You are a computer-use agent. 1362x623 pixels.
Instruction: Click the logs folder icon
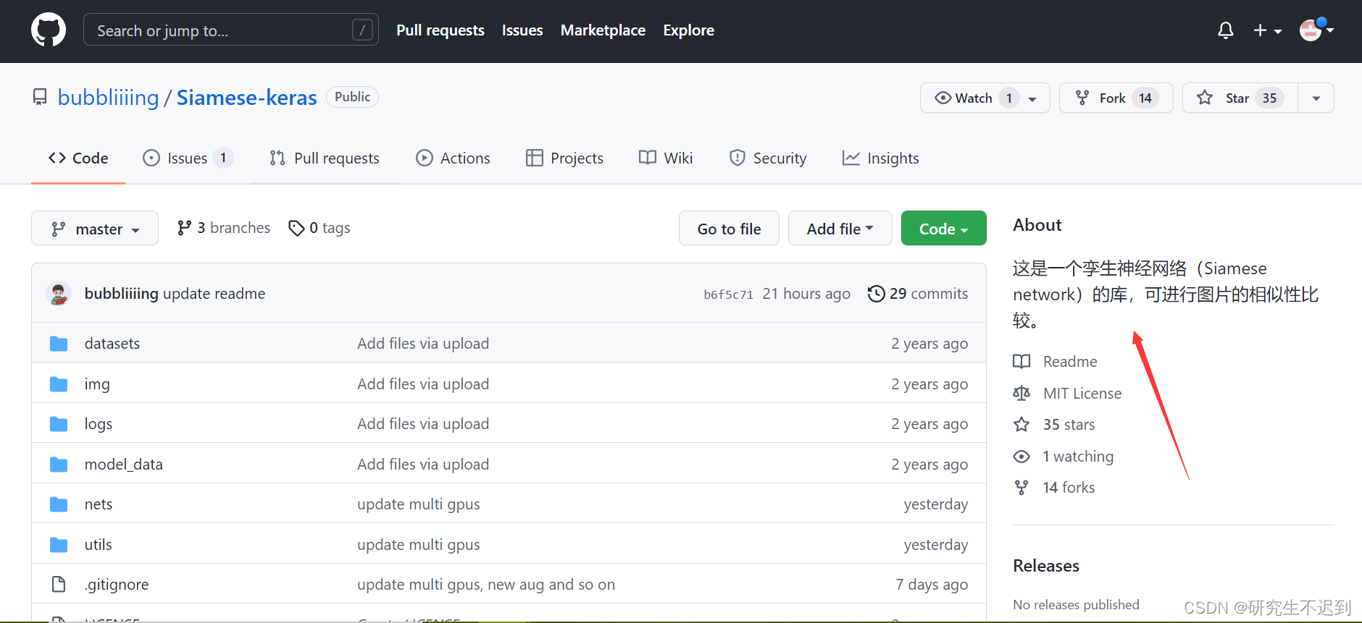(x=59, y=424)
